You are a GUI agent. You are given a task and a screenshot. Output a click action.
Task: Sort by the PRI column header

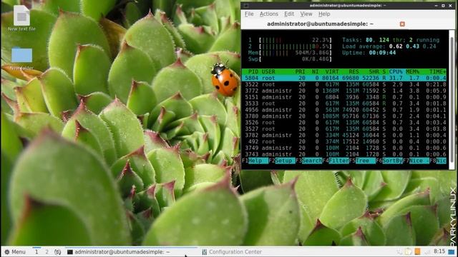point(300,71)
